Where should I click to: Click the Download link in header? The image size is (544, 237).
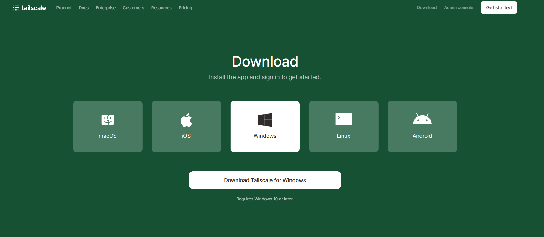coord(427,7)
